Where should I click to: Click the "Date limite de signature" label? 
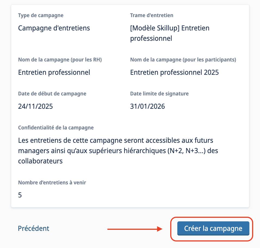159,94
